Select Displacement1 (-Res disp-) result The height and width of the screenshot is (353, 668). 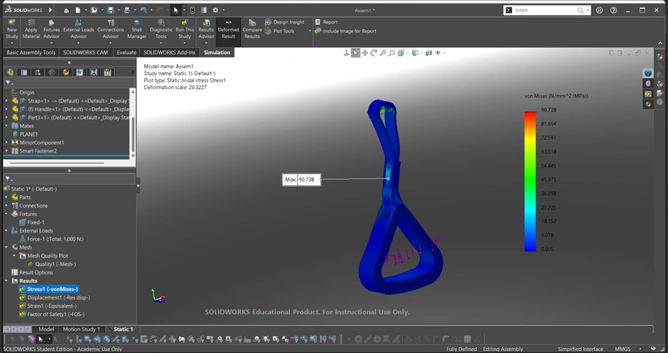coord(54,297)
